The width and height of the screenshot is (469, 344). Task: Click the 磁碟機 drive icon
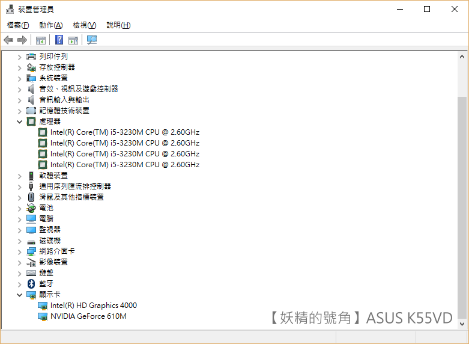pyautogui.click(x=31, y=242)
